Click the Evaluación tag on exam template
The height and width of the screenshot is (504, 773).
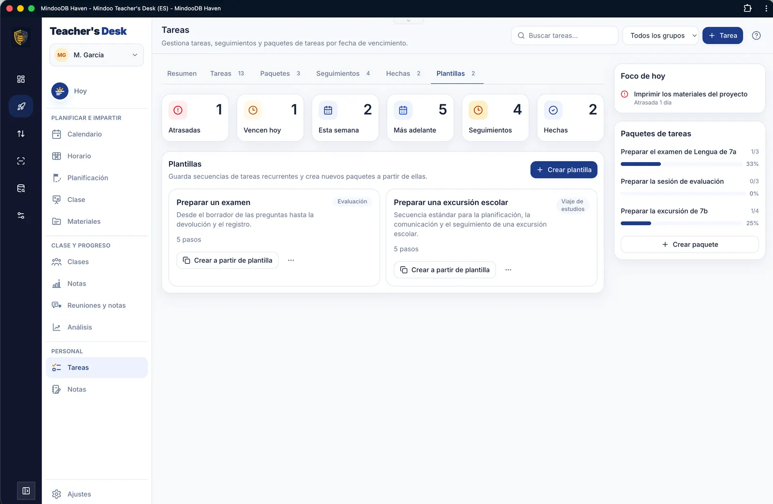352,202
